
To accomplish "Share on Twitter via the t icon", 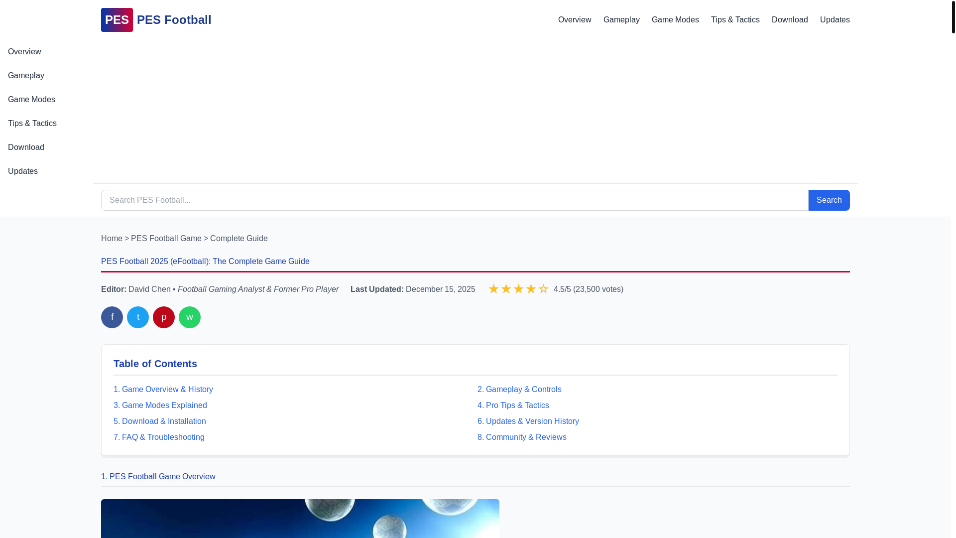I will point(138,317).
